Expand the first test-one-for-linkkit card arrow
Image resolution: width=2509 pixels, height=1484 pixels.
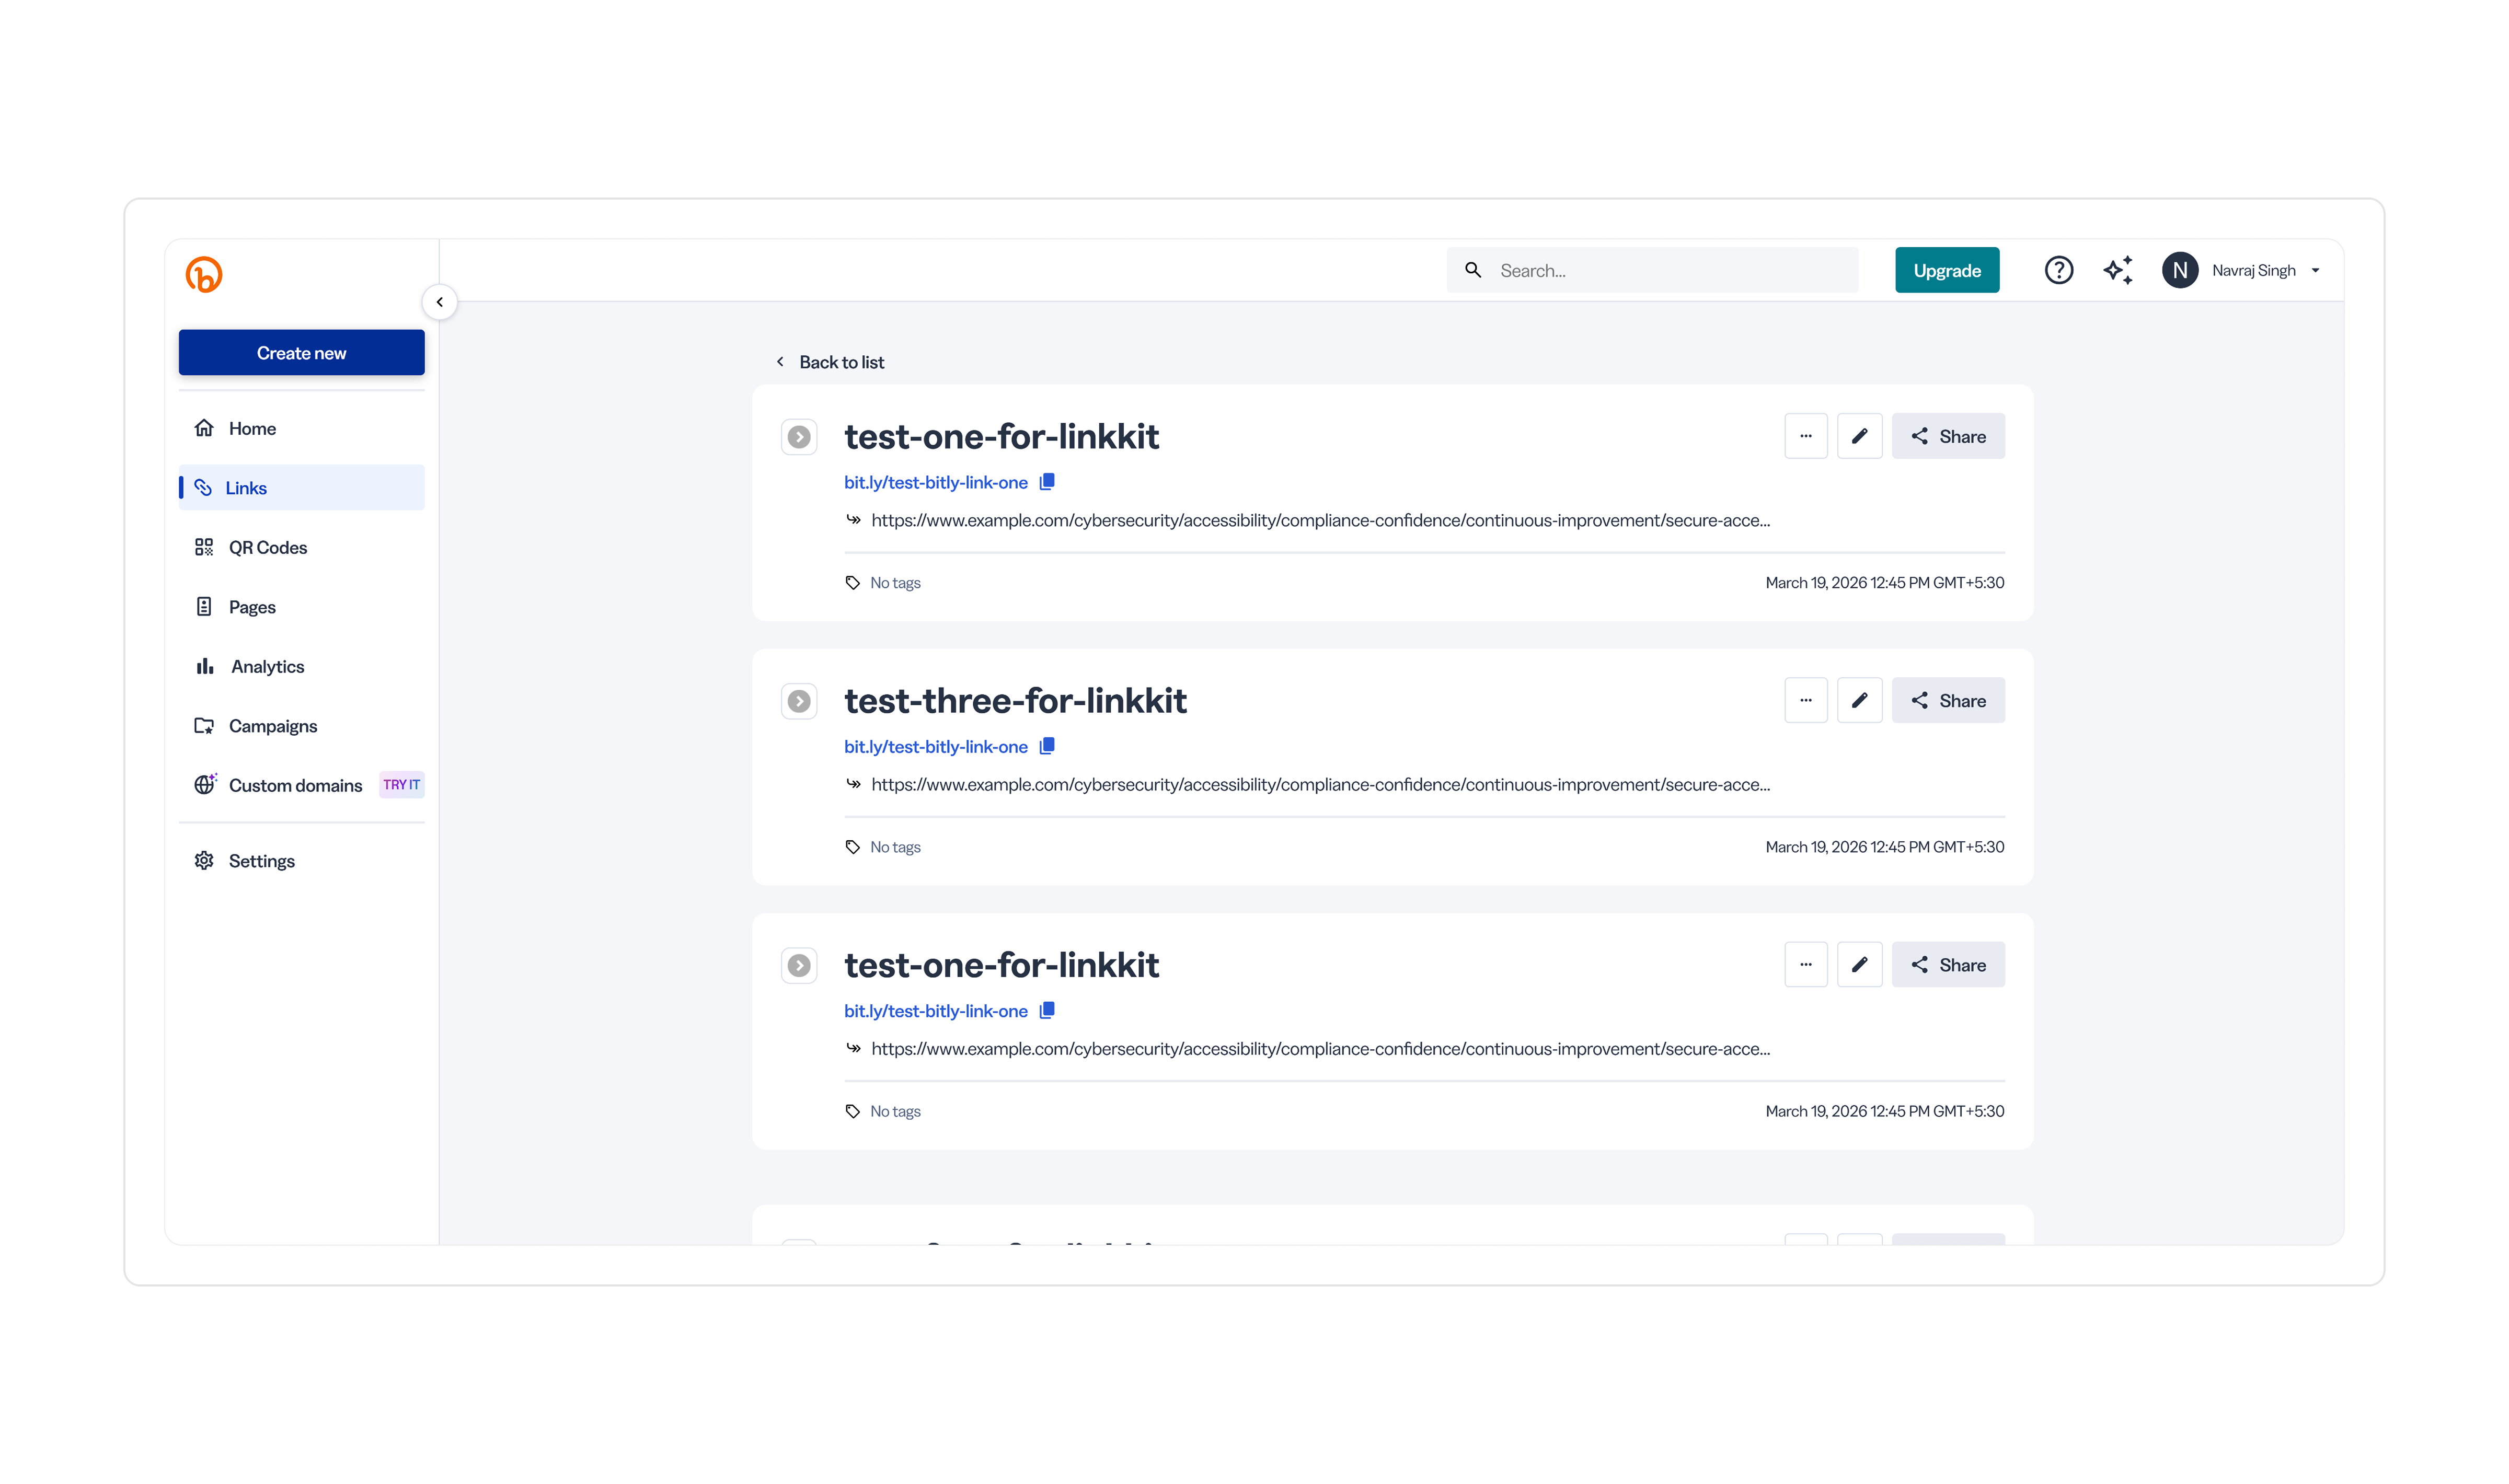pyautogui.click(x=799, y=437)
